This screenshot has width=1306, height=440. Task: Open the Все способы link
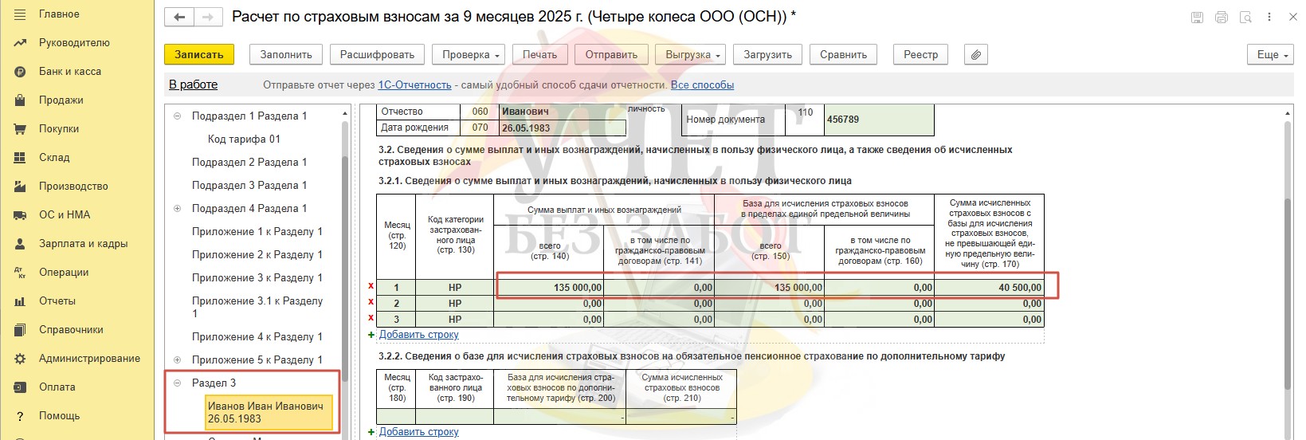(702, 85)
